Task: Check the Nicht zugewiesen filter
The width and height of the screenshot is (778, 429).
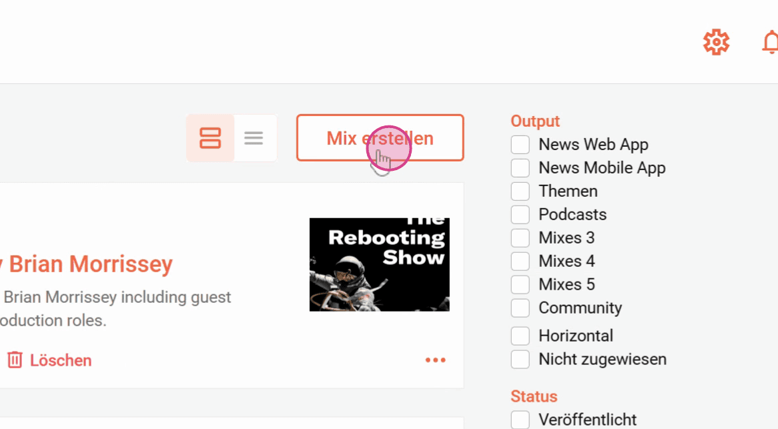Action: pyautogui.click(x=520, y=359)
